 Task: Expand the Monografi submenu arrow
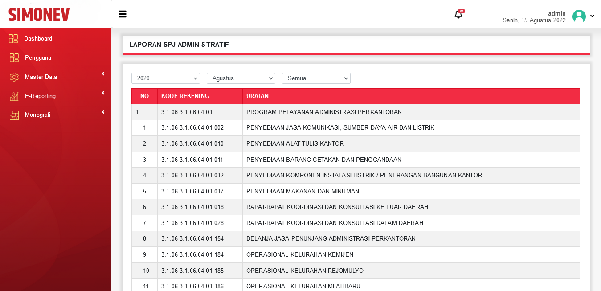click(x=103, y=112)
